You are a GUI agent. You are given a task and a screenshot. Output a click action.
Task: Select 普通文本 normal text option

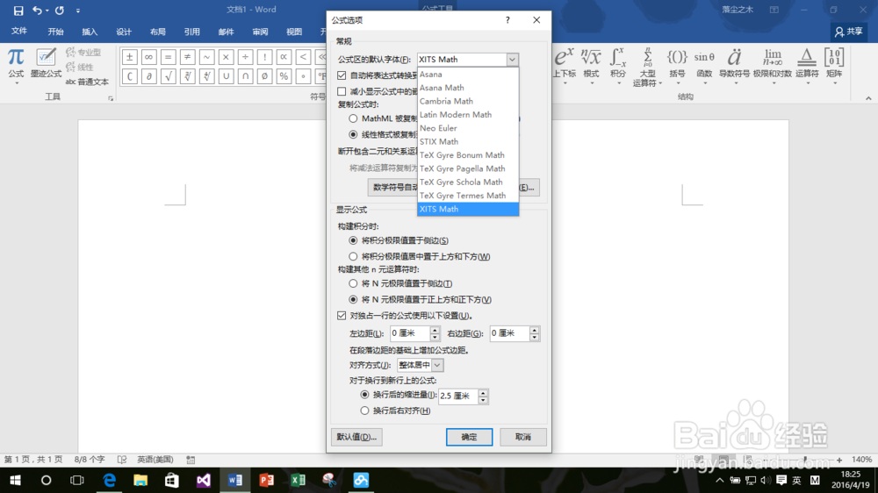coord(87,82)
